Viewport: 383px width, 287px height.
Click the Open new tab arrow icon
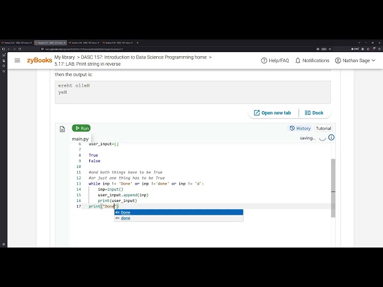257,113
